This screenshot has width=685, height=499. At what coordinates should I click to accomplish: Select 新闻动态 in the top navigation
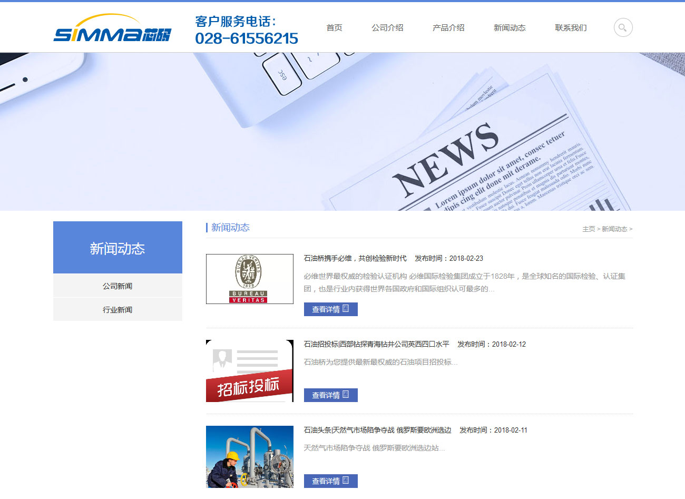(x=510, y=28)
